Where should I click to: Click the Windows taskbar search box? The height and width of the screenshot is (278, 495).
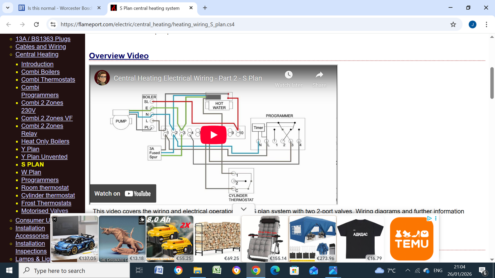pos(74,271)
